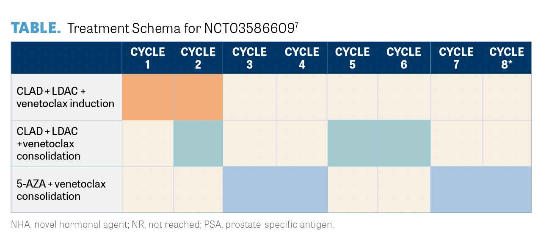
Task: Click the CYCLE 3 column header
Action: click(x=249, y=58)
